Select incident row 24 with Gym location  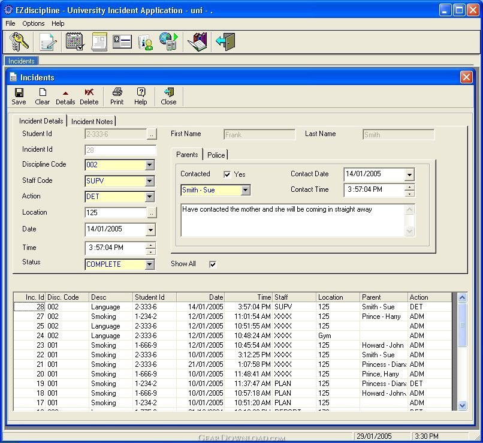click(233, 336)
